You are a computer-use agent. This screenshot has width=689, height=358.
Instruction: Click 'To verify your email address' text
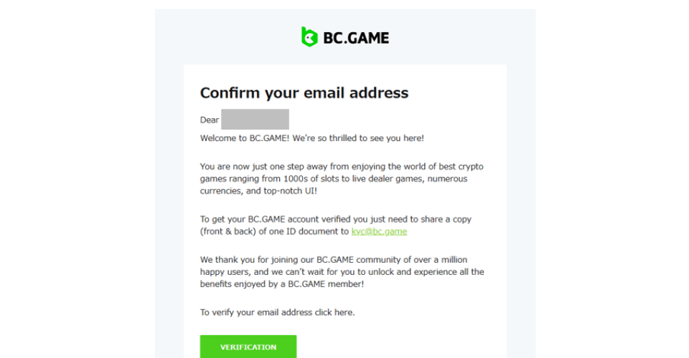[x=256, y=312]
